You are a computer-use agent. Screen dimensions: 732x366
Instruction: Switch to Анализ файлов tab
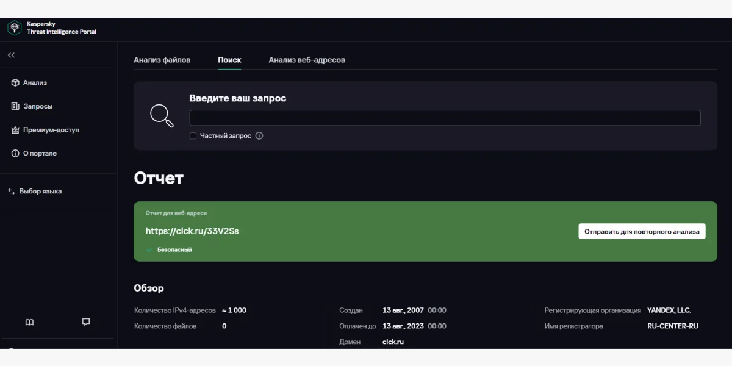pos(162,60)
